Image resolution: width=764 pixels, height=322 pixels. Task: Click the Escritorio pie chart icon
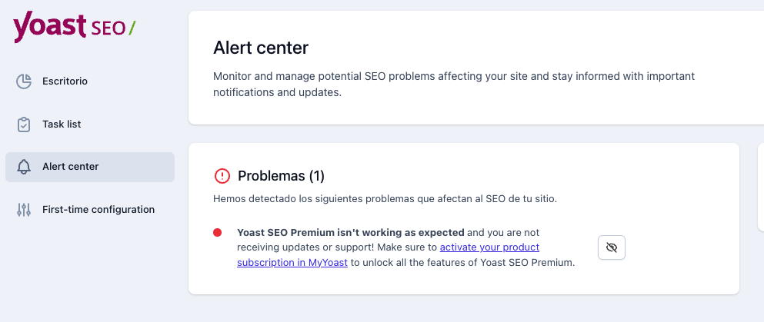tap(24, 81)
